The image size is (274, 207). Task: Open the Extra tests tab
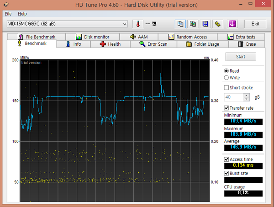[241, 37]
